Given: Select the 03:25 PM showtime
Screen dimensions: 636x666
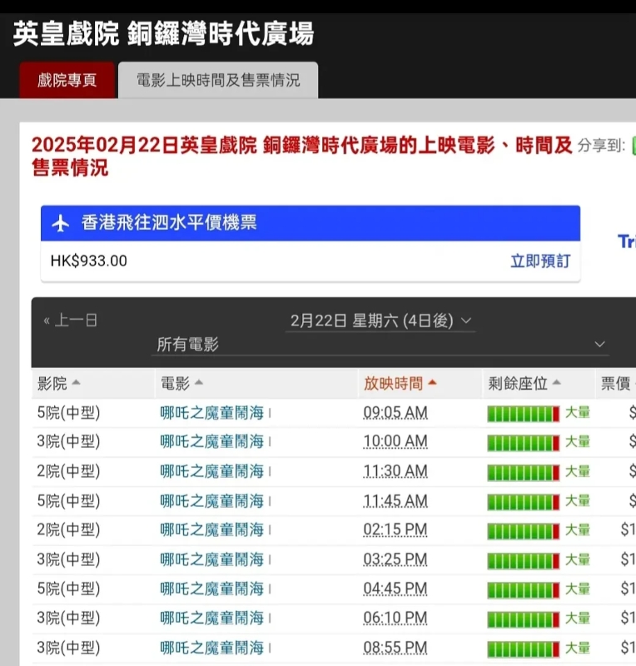Looking at the screenshot, I should 395,559.
